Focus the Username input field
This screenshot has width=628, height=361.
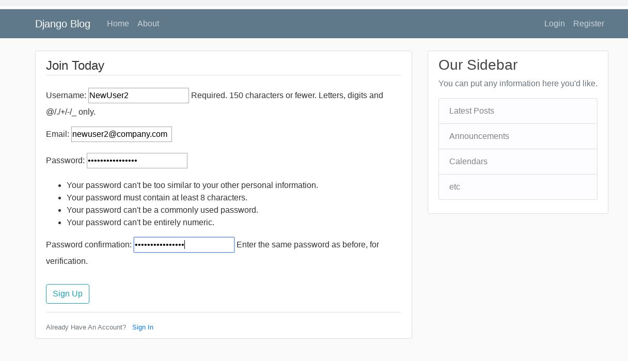[138, 96]
